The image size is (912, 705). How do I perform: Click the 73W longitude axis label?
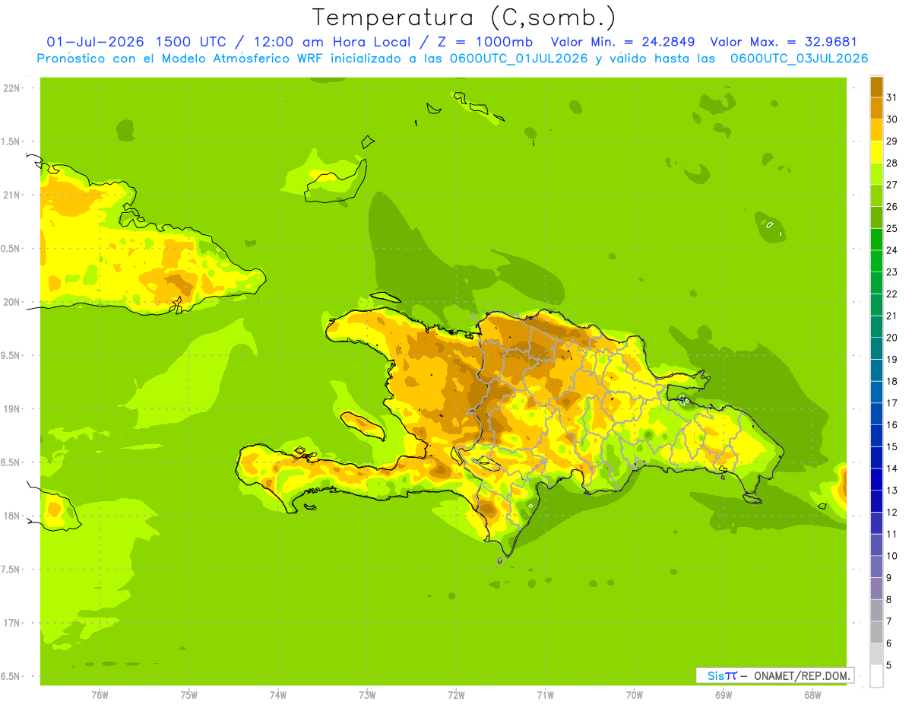(x=367, y=695)
